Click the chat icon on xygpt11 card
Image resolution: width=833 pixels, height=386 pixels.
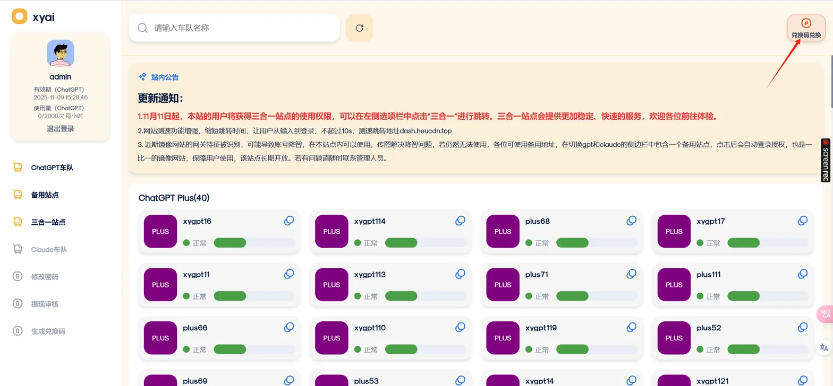click(289, 274)
